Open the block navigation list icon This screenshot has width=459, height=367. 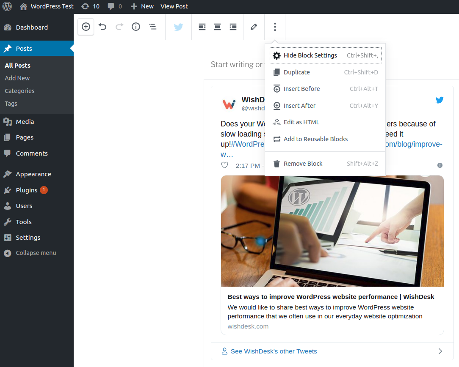[x=153, y=27]
